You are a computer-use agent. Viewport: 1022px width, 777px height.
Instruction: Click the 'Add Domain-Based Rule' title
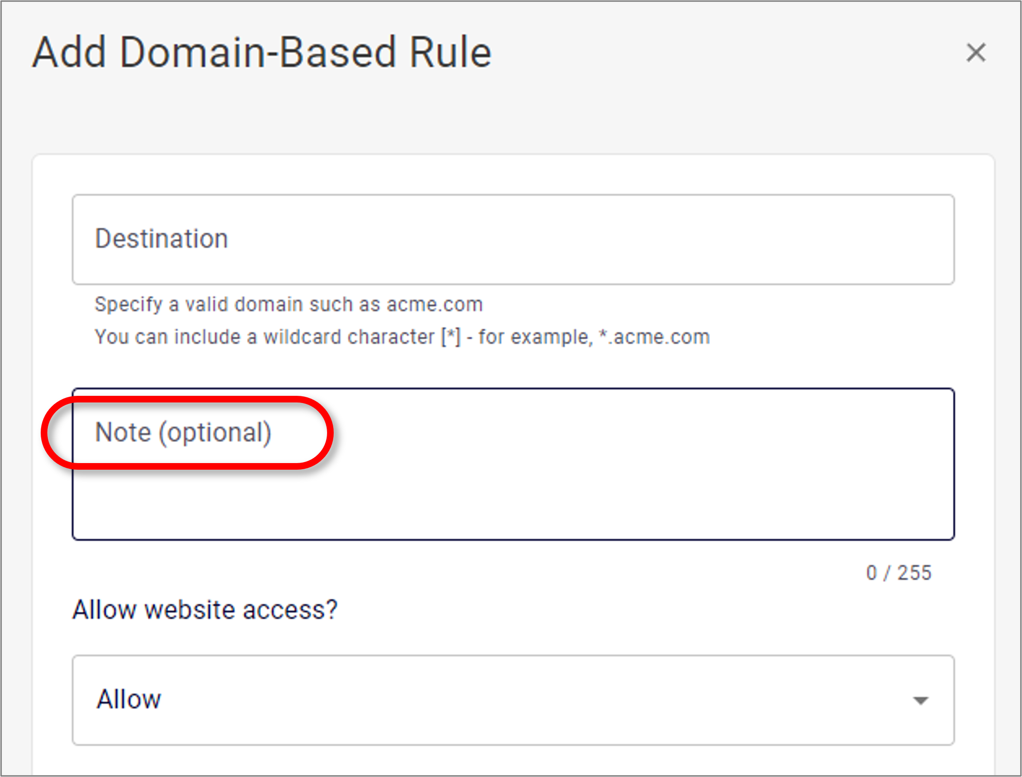262,53
